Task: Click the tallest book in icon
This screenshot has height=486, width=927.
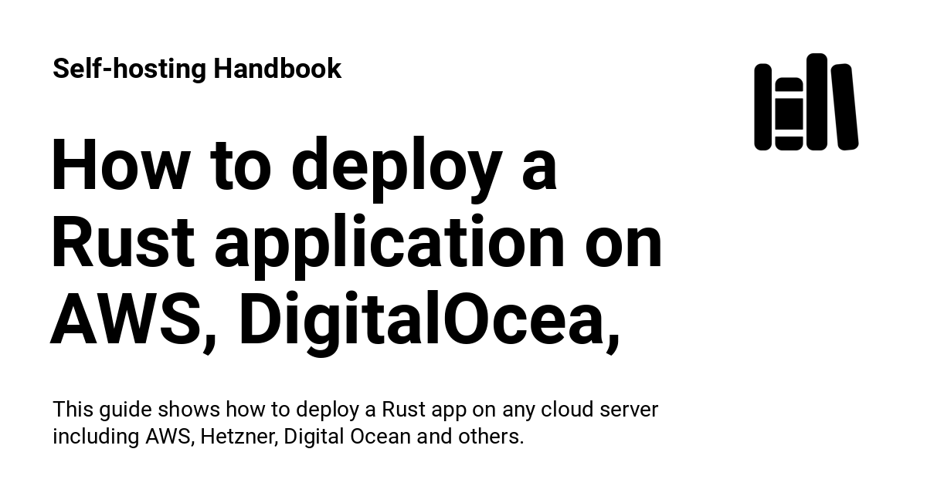Action: pyautogui.click(x=816, y=101)
